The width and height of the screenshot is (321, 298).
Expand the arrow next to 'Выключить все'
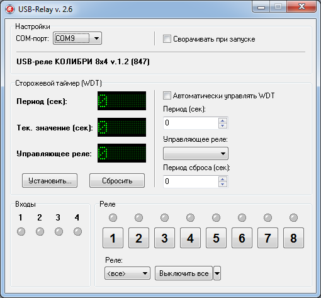[217, 273]
